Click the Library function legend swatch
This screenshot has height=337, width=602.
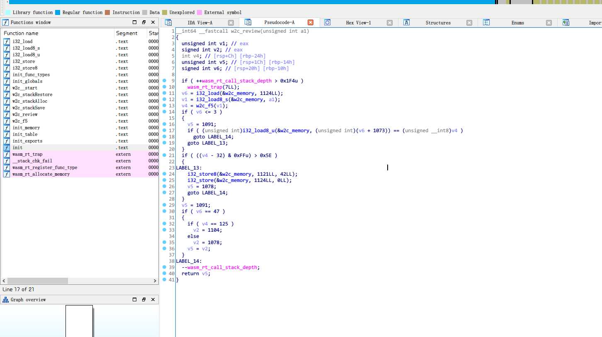point(8,12)
